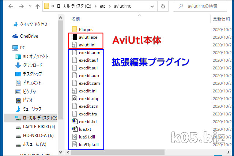The image size is (234, 156).
Task: Select the Plugins folder icon
Action: click(x=75, y=29)
